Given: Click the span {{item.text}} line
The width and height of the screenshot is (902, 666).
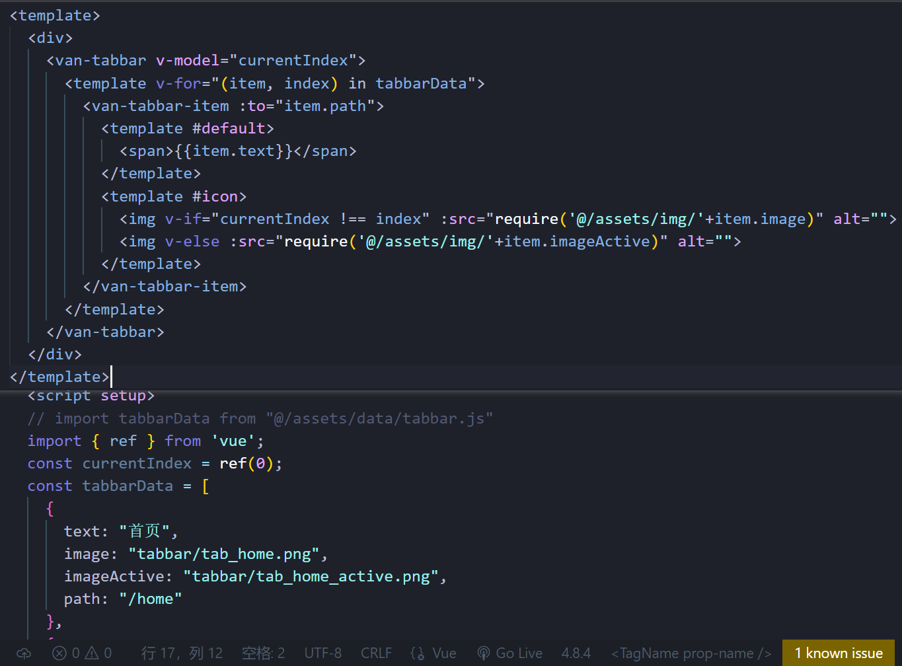Looking at the screenshot, I should (x=238, y=151).
